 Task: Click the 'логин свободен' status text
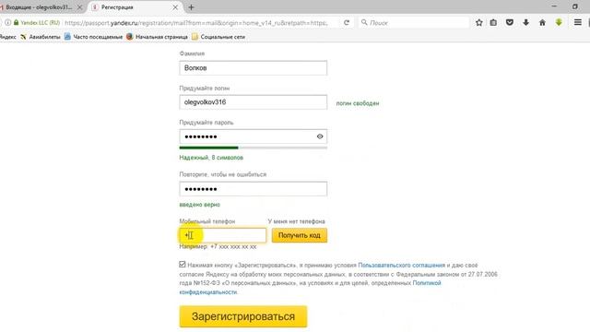point(358,103)
